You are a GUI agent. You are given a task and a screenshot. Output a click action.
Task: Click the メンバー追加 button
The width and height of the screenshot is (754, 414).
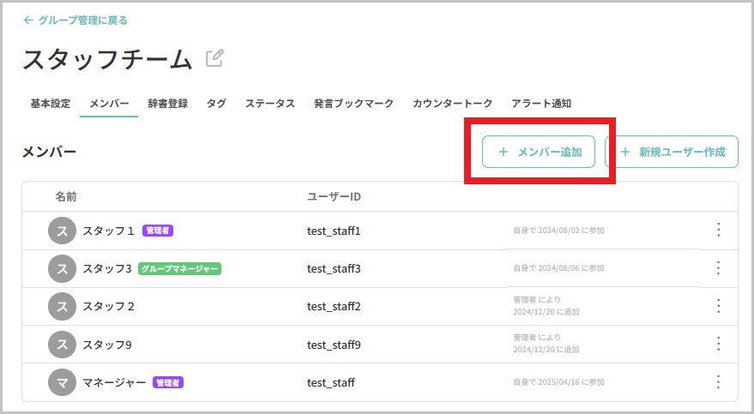pos(539,152)
